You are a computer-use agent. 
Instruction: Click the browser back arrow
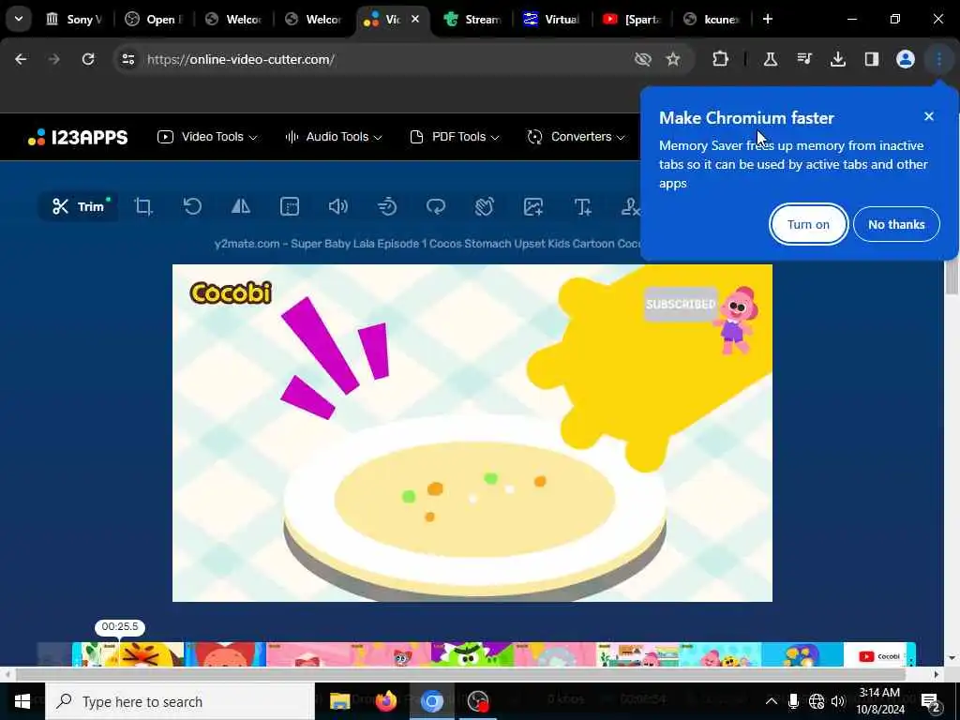(21, 59)
